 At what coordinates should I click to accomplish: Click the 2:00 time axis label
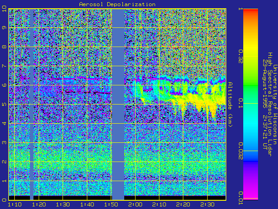click(135, 205)
